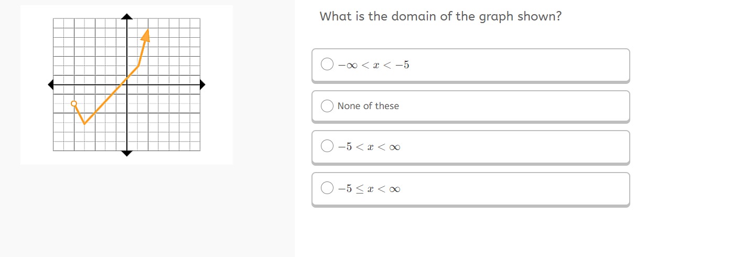
Task: Click the orange arrowhead on the graph line
Action: click(x=146, y=35)
